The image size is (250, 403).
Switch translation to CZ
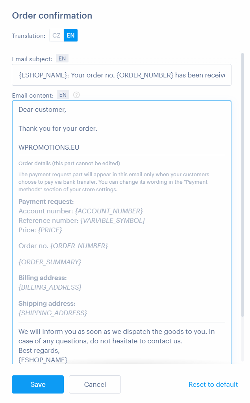point(56,36)
